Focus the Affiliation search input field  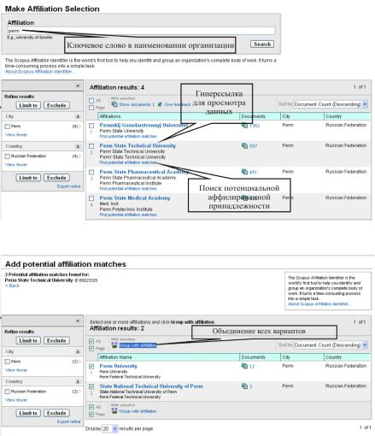click(x=141, y=31)
